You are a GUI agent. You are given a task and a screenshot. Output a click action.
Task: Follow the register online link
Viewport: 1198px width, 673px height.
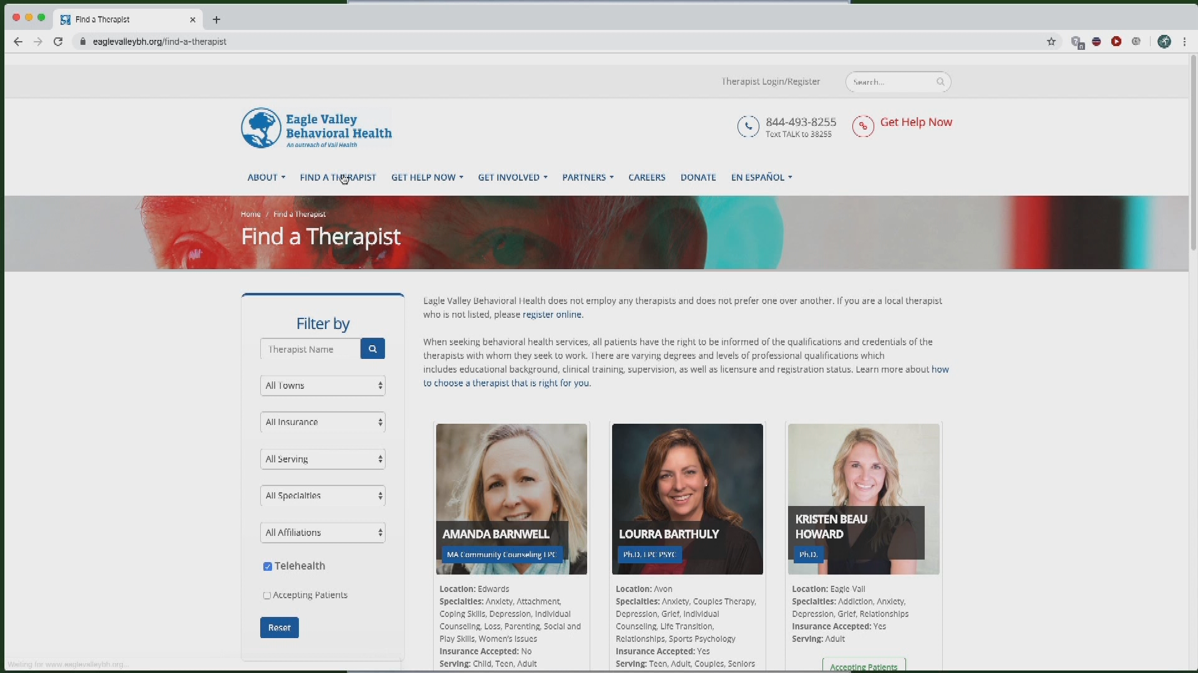552,315
